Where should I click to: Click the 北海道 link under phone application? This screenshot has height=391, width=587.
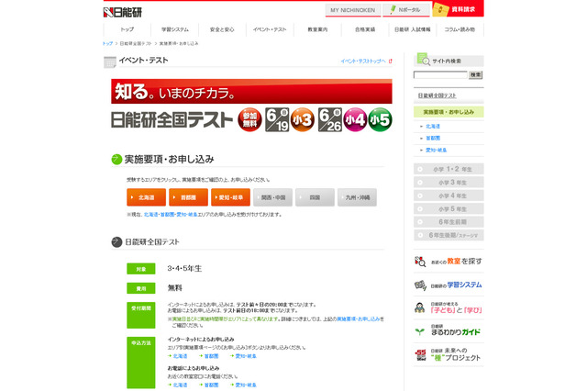tap(180, 385)
